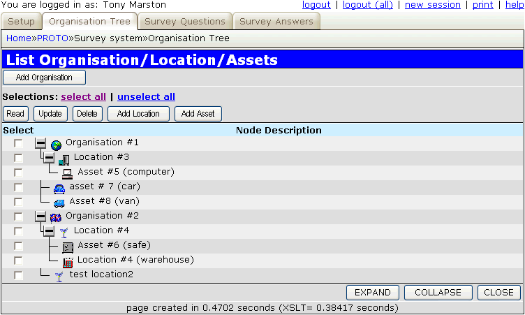Click the select all link
This screenshot has width=525, height=315.
pyautogui.click(x=84, y=97)
